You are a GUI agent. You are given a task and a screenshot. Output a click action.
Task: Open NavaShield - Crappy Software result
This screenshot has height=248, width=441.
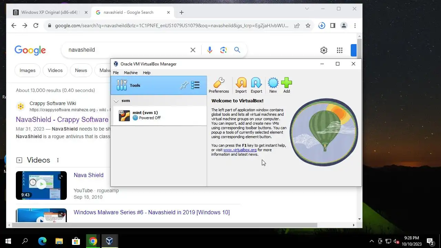pos(62,120)
